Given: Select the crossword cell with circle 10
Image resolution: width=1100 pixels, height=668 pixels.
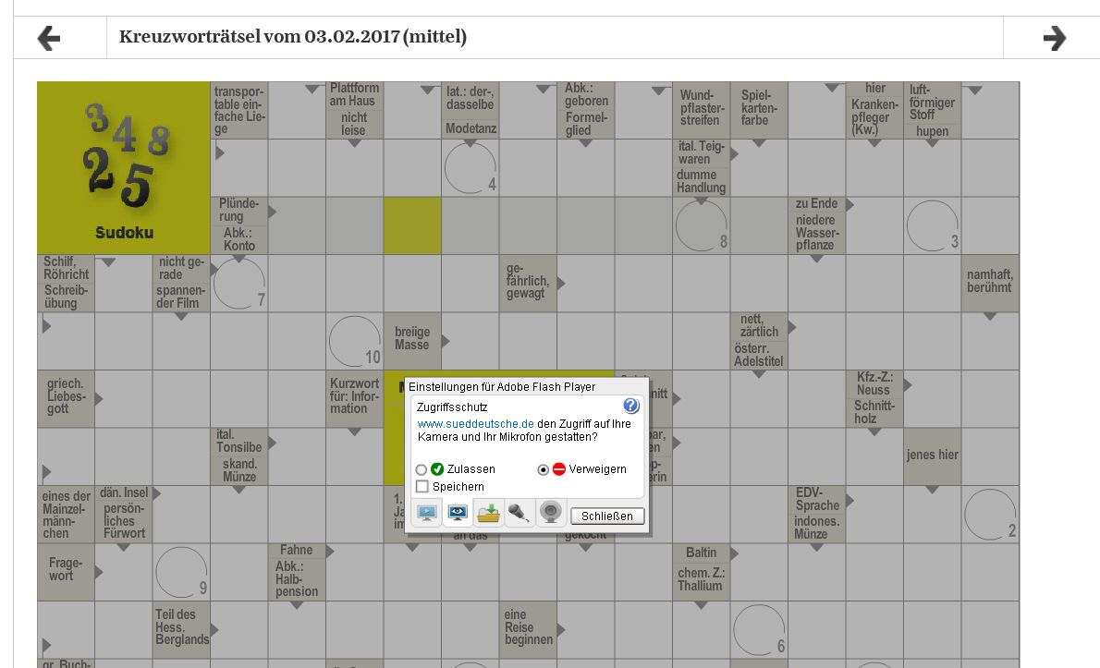Looking at the screenshot, I should pyautogui.click(x=354, y=341).
